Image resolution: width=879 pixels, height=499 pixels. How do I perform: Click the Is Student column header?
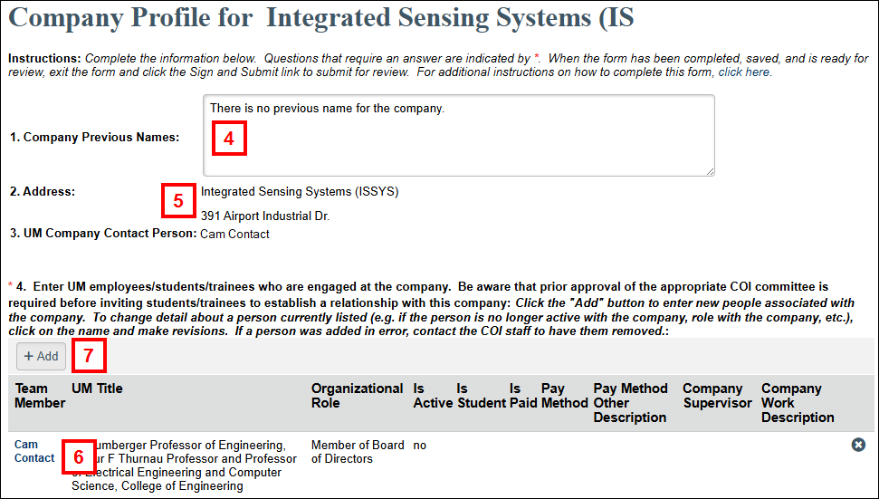(482, 396)
